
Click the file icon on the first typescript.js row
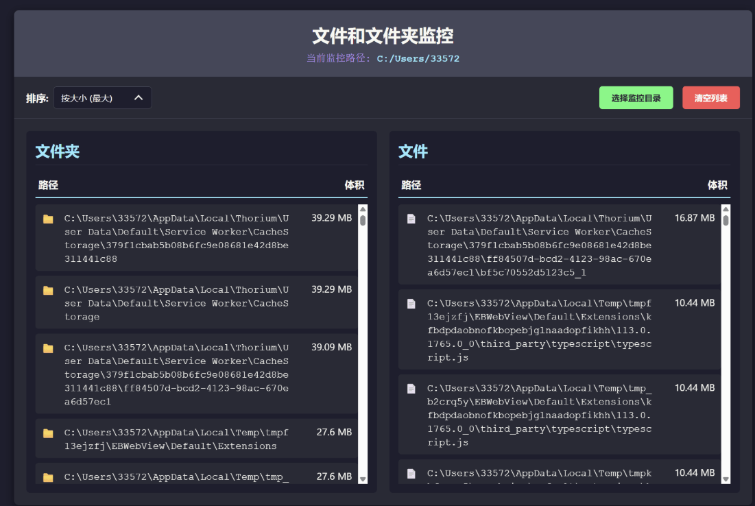(x=411, y=303)
